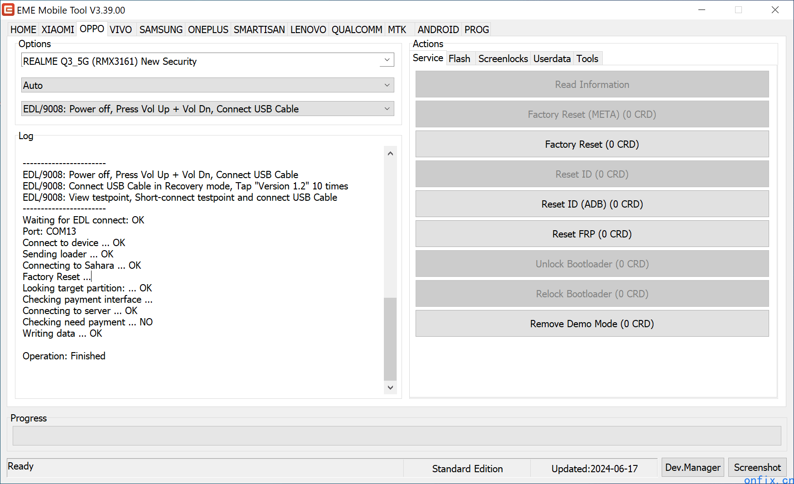Select the OPPO tab
The width and height of the screenshot is (794, 484).
tap(92, 29)
